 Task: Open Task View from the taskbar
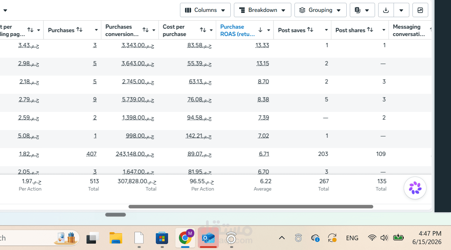click(93, 238)
